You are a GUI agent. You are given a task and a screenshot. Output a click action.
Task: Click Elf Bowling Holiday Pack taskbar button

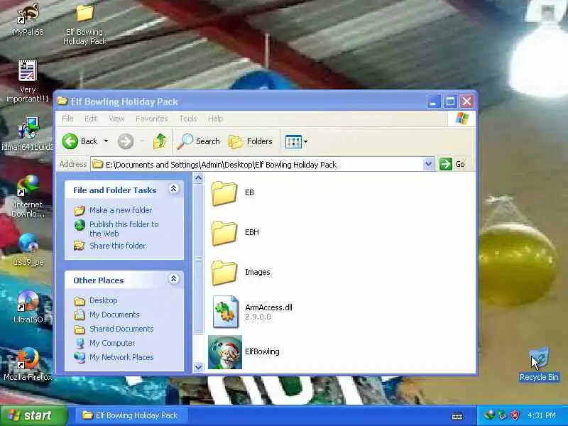[x=130, y=415]
